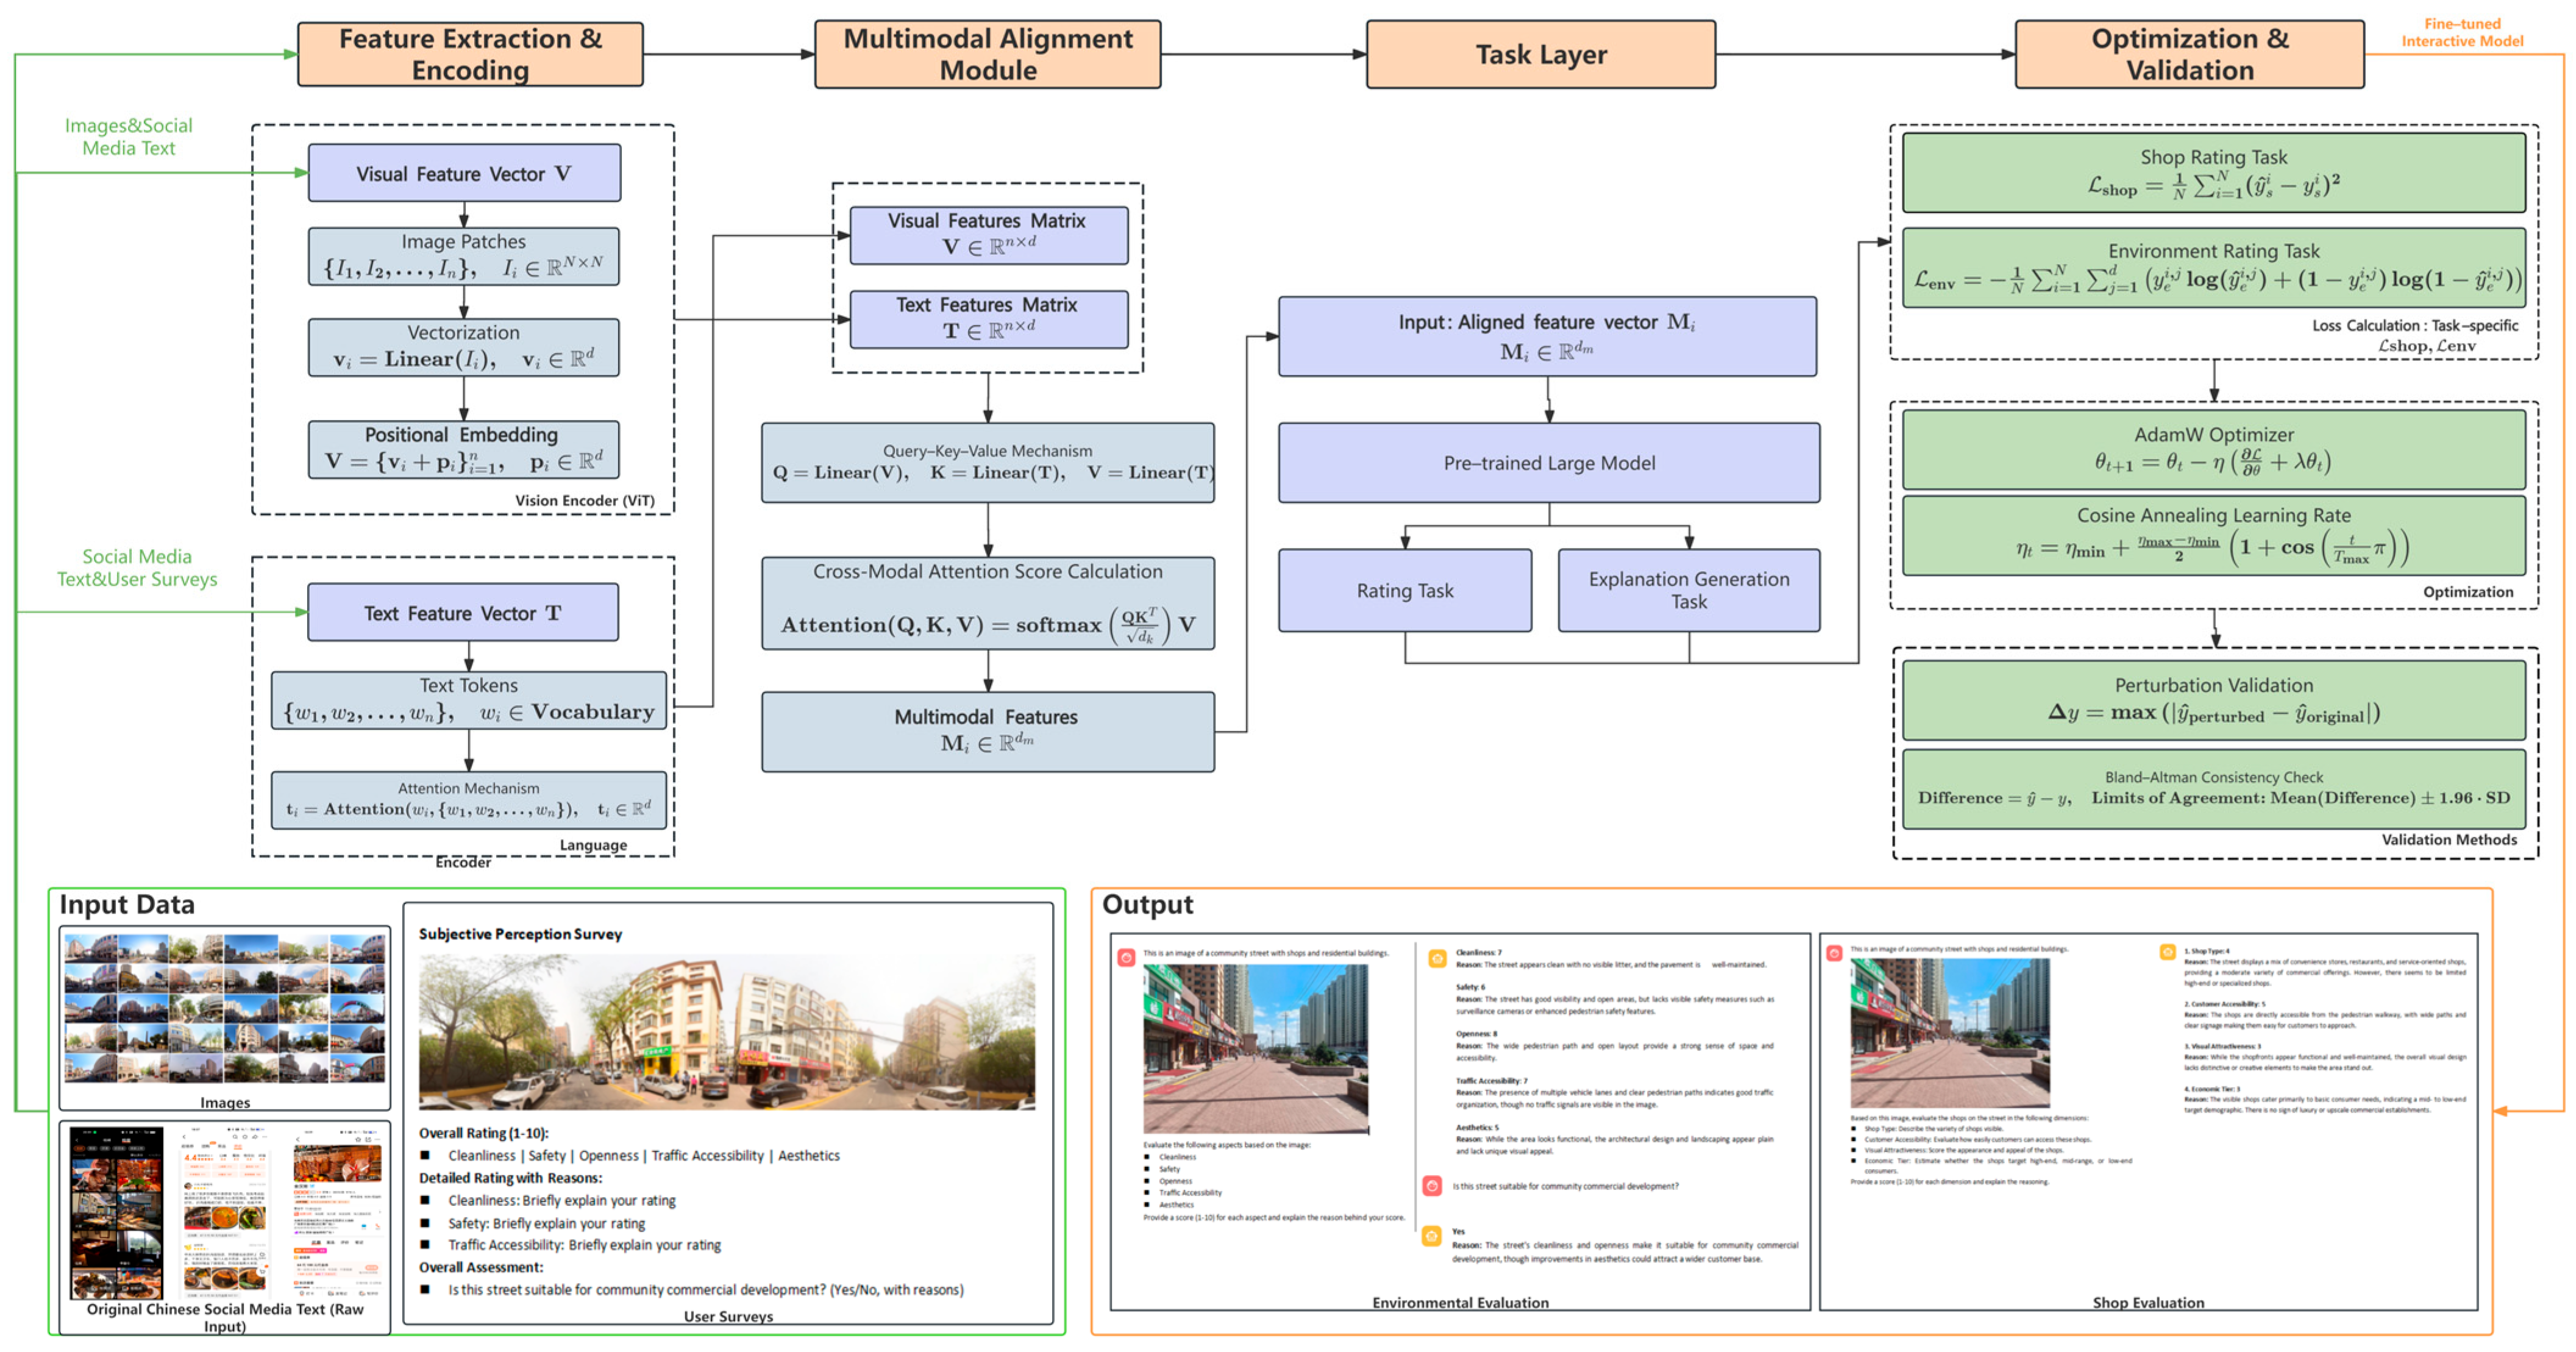Click red user icon in Shop Evaluation panel
Screen dimensions: 2576x1352
pos(1834,953)
